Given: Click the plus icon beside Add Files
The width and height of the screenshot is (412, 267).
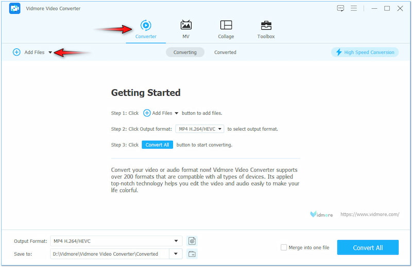Looking at the screenshot, I should [x=16, y=52].
